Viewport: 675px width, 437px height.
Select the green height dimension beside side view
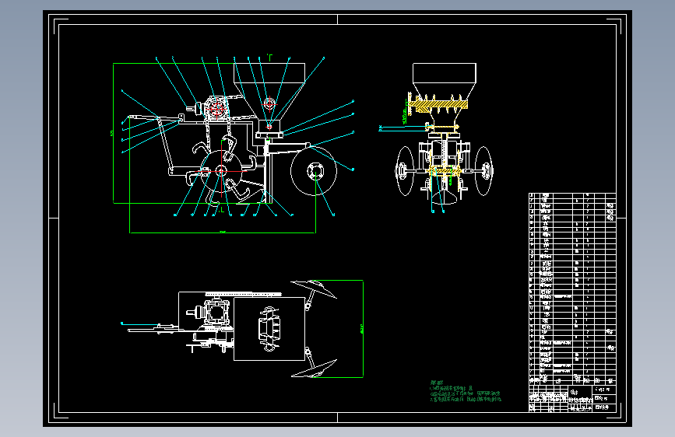coord(113,133)
